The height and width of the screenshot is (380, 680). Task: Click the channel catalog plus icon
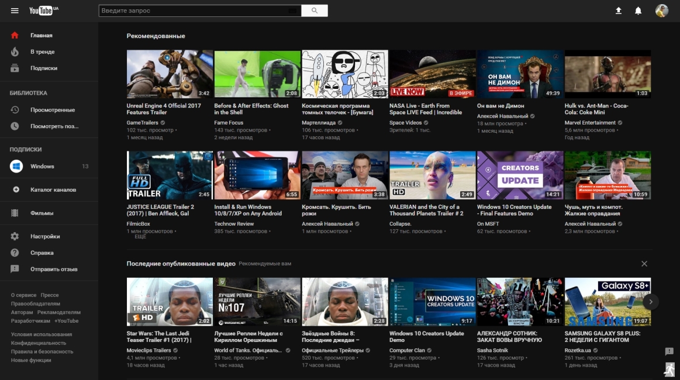pos(16,189)
